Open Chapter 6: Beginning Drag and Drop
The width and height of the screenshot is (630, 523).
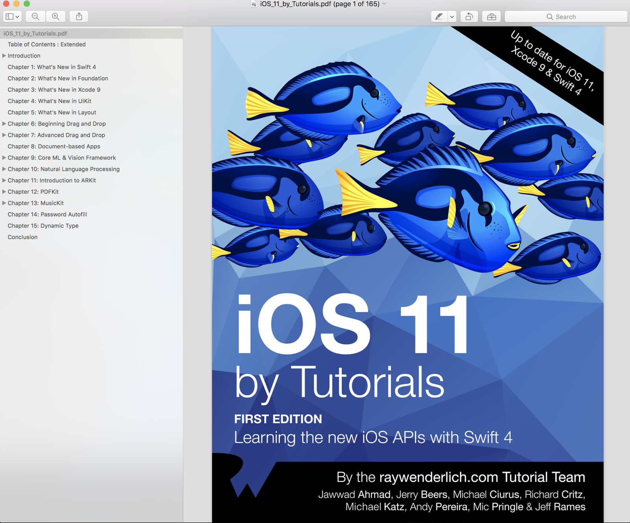click(57, 124)
